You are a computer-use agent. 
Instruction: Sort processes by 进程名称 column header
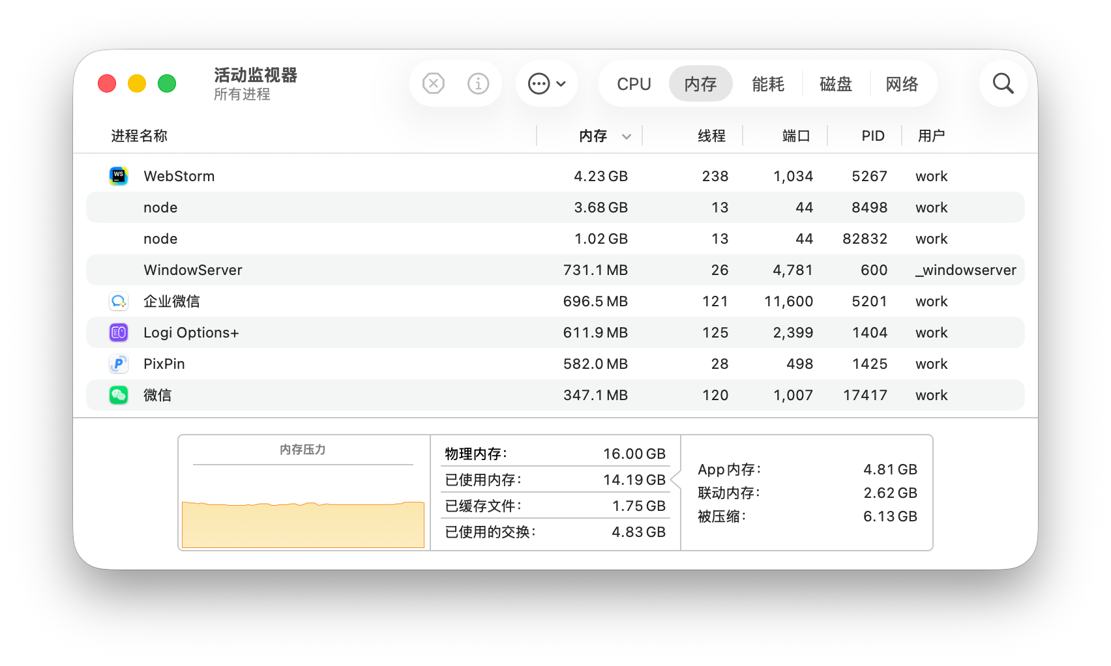(139, 136)
